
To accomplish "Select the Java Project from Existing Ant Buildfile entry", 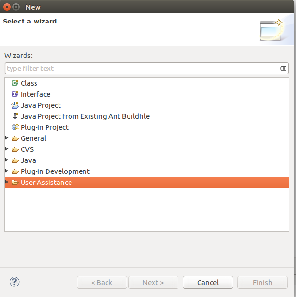I will [x=85, y=116].
